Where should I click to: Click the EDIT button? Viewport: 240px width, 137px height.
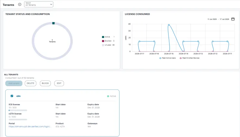pos(59,83)
